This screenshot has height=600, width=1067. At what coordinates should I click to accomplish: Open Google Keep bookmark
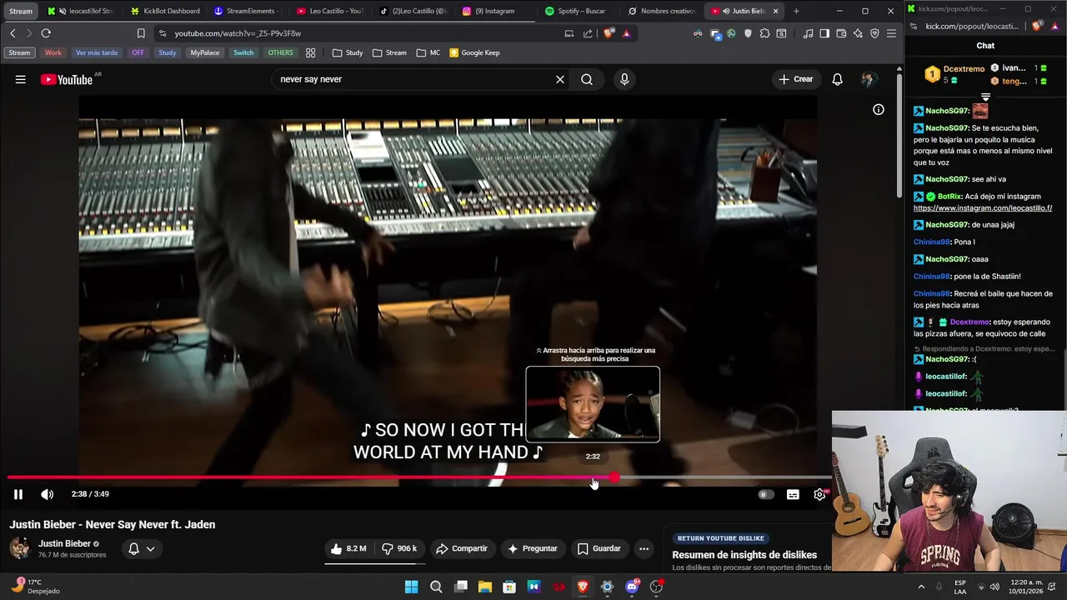(474, 52)
